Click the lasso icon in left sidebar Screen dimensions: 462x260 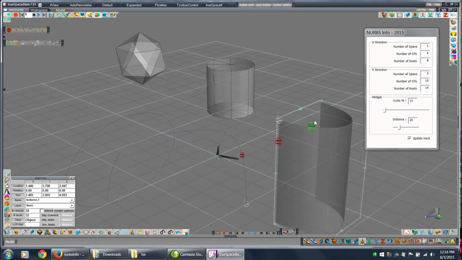click(7, 180)
